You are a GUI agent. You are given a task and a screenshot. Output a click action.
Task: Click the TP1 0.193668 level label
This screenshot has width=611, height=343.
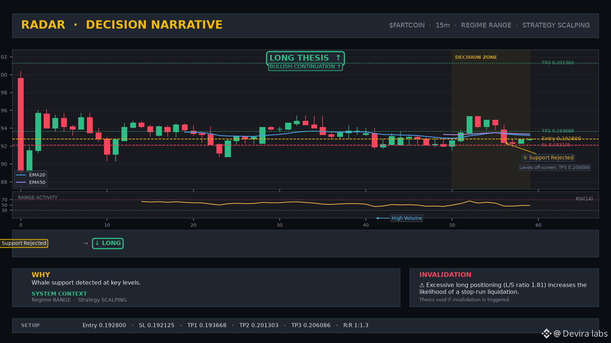pos(558,131)
